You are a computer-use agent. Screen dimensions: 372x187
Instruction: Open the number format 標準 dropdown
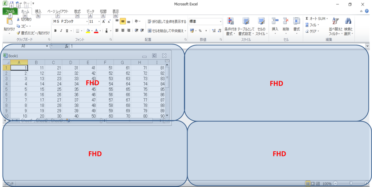coord(221,21)
